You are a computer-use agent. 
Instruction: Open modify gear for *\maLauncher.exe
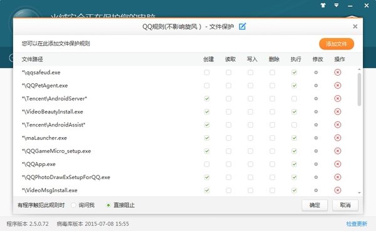pyautogui.click(x=316, y=138)
